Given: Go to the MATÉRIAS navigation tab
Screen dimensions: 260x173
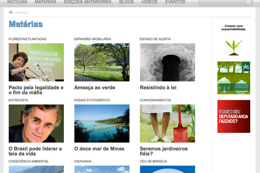Looking at the screenshot, I should click(x=45, y=2).
